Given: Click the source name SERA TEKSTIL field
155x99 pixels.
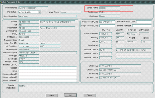Looking at the screenshot, I should (57, 22).
